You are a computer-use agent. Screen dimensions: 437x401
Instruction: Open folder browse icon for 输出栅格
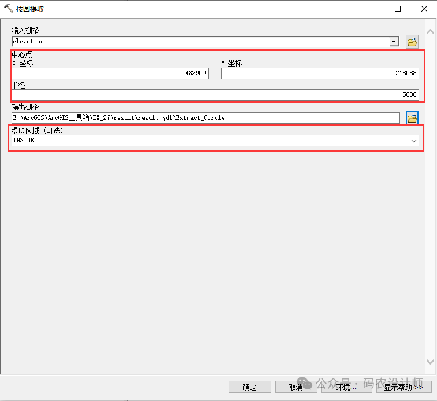pos(412,118)
